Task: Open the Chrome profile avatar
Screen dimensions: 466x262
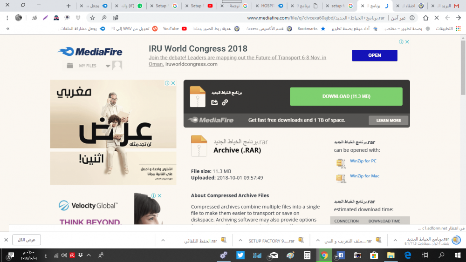Action: click(19, 18)
